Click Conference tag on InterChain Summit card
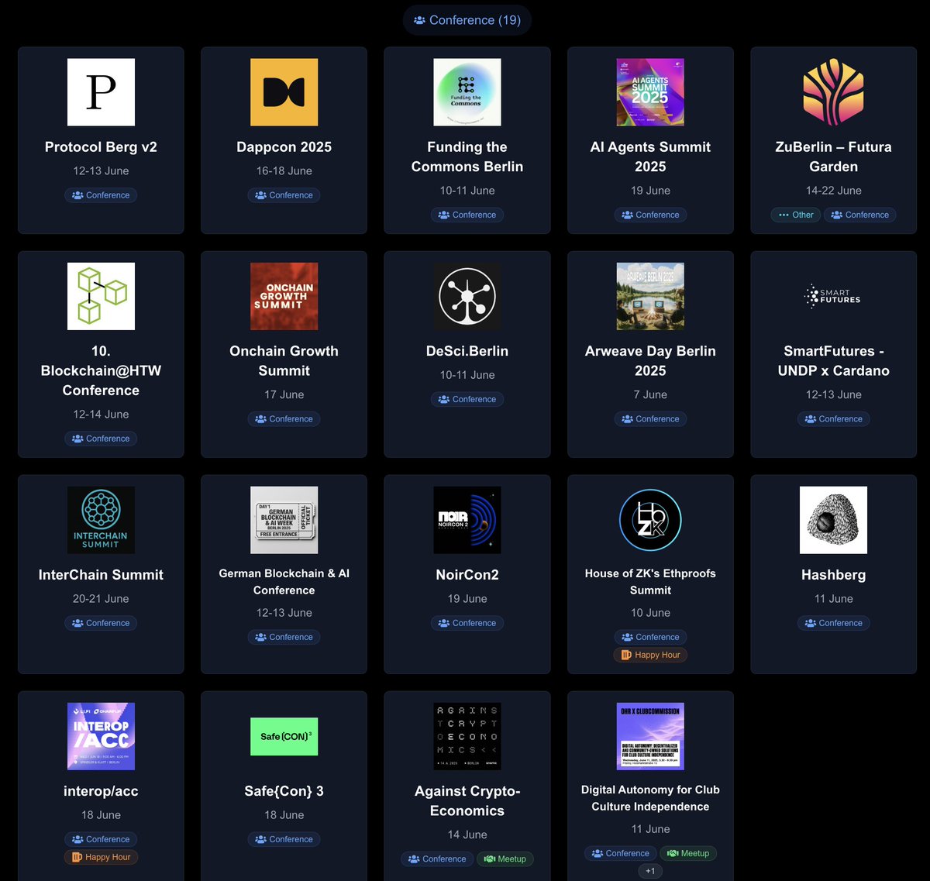Image resolution: width=930 pixels, height=881 pixels. coord(101,623)
